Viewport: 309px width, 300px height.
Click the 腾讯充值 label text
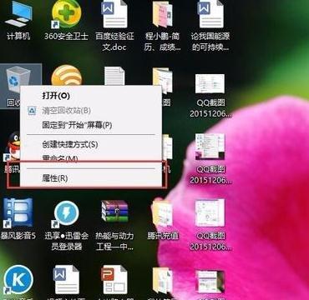(163, 236)
